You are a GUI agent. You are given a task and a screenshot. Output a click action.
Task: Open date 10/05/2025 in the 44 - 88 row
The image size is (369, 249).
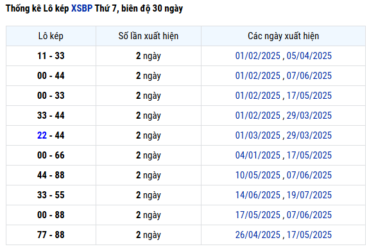coord(258,175)
